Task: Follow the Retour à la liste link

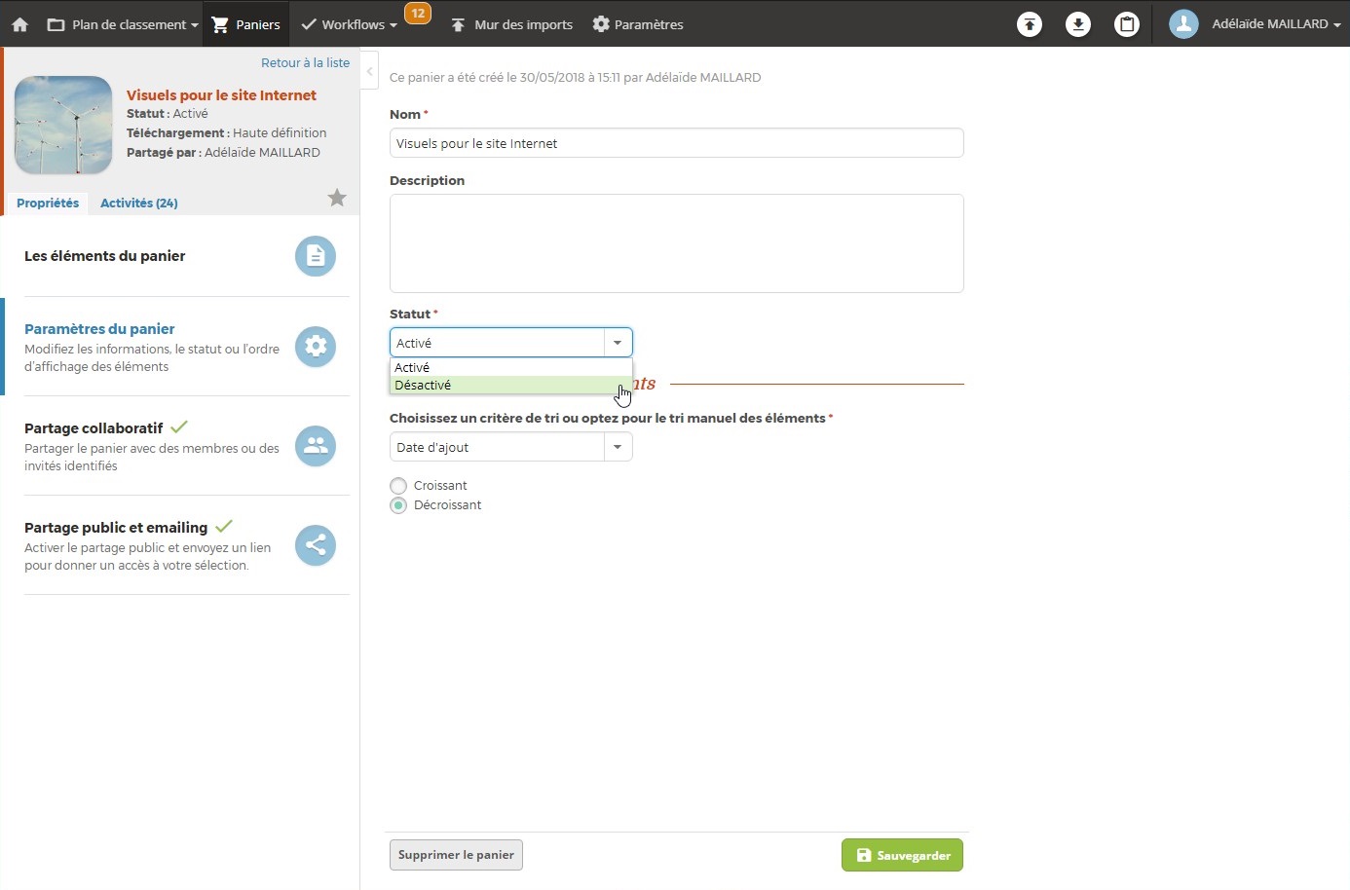Action: tap(305, 62)
